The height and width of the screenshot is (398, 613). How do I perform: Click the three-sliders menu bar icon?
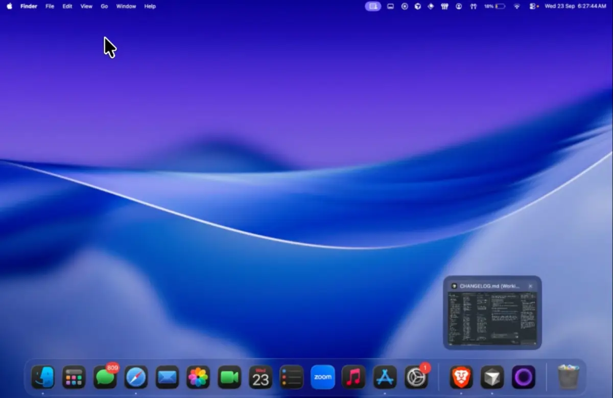point(444,6)
